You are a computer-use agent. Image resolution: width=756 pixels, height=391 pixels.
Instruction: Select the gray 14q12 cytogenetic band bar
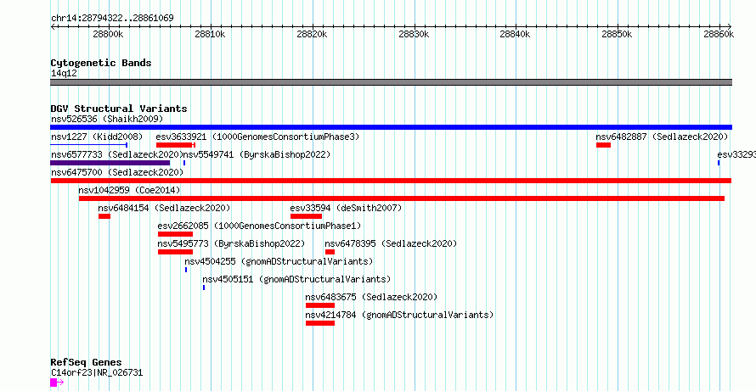(391, 82)
